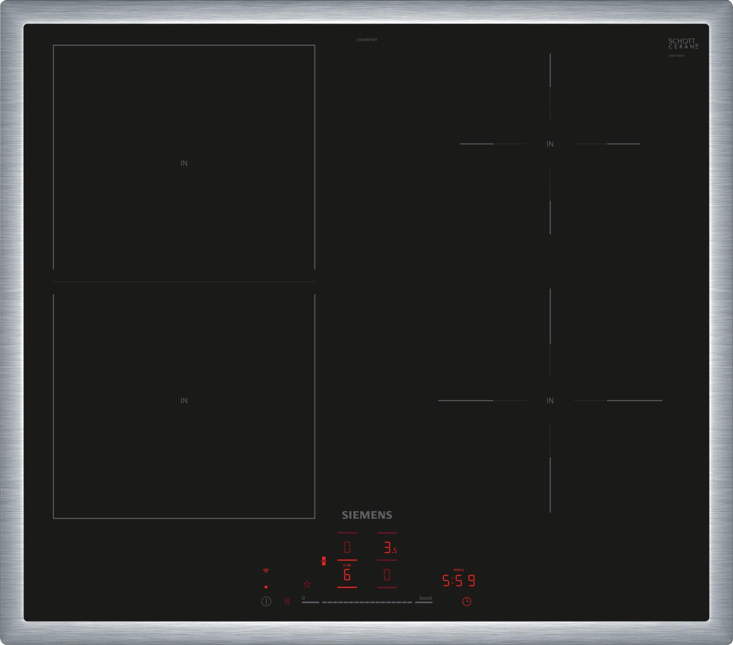Select the front-left zone showing 6
Screen dimensions: 733x645
tap(347, 576)
